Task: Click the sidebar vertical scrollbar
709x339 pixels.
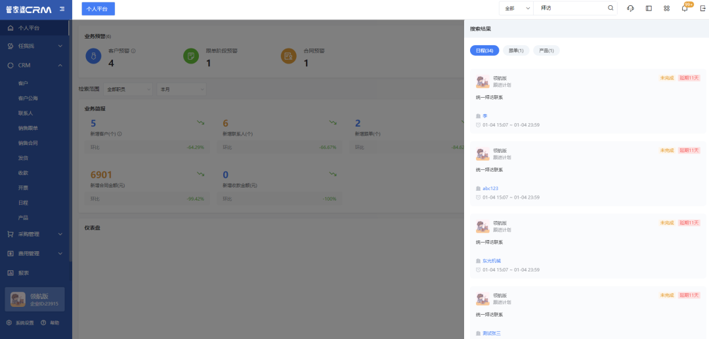Action: click(x=70, y=141)
